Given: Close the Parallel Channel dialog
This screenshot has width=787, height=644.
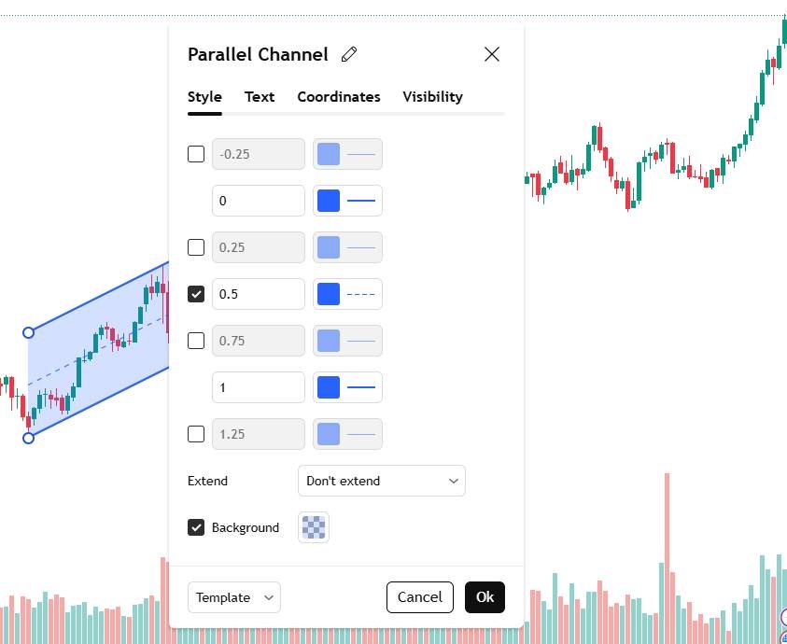Looking at the screenshot, I should click(492, 54).
